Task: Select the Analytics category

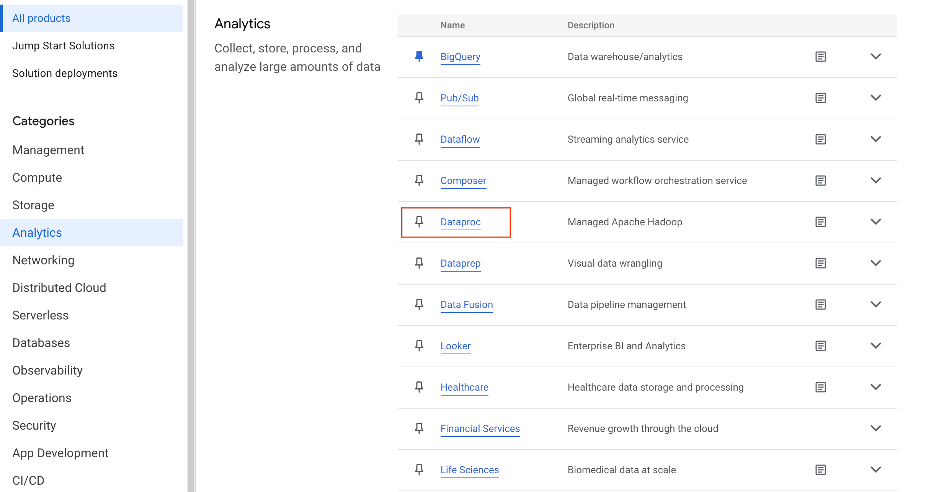Action: (x=91, y=233)
